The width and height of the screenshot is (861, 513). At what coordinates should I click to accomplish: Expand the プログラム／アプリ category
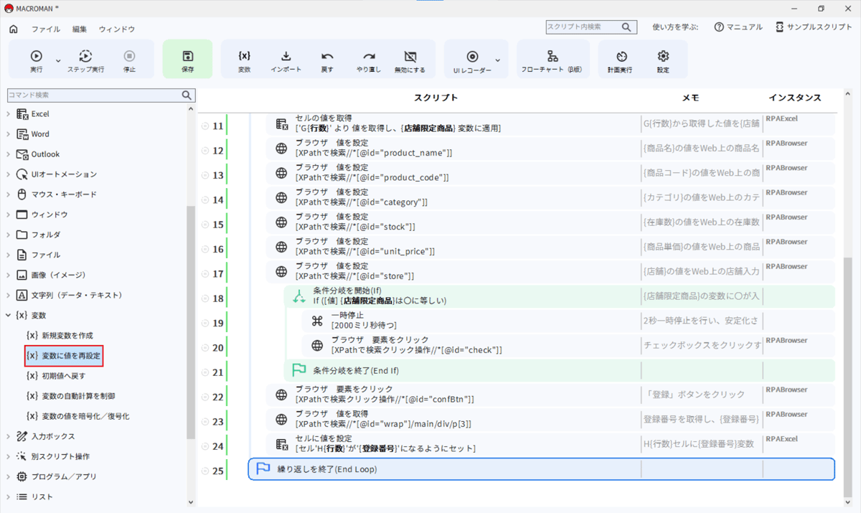tap(9, 476)
